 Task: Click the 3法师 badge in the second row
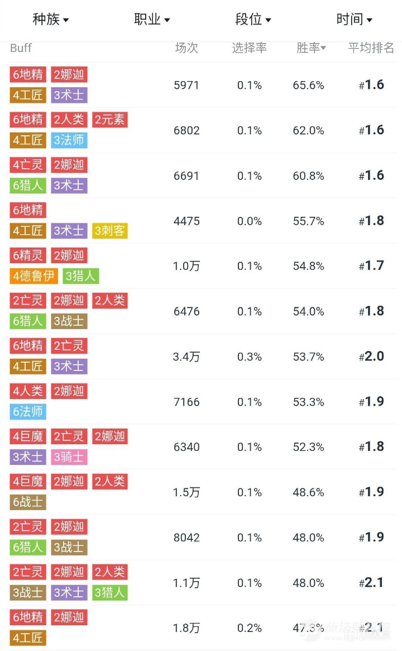pyautogui.click(x=68, y=141)
